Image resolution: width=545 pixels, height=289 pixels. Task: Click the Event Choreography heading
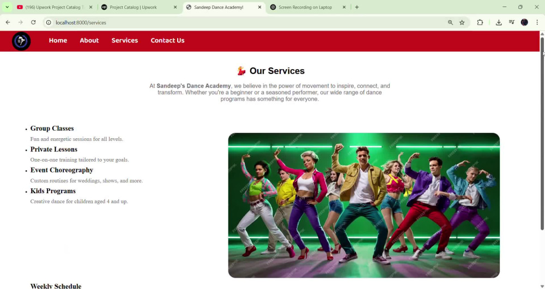[62, 170]
